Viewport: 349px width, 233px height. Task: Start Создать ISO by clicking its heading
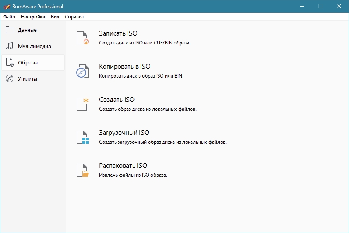[x=117, y=100]
